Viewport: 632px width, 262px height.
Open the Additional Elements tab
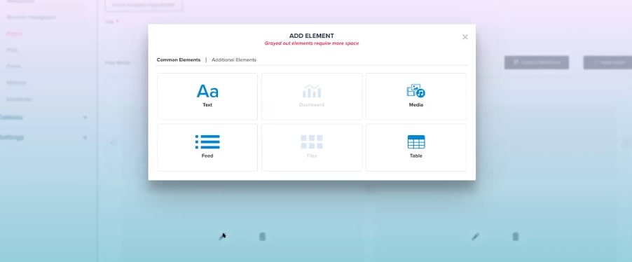pos(234,60)
